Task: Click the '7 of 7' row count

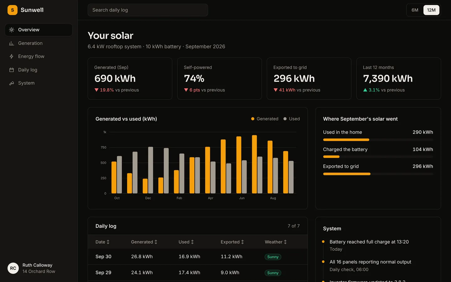Action: [294, 226]
